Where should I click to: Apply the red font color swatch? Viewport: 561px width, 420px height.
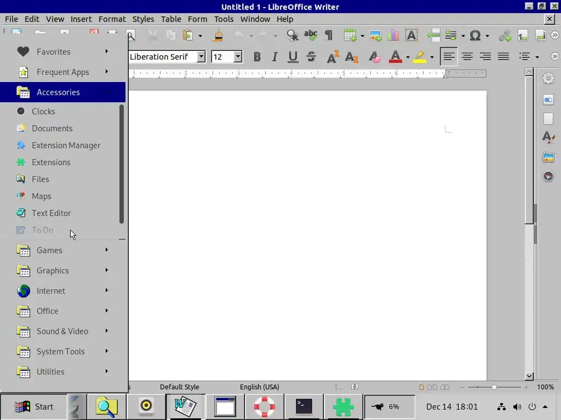tap(395, 56)
